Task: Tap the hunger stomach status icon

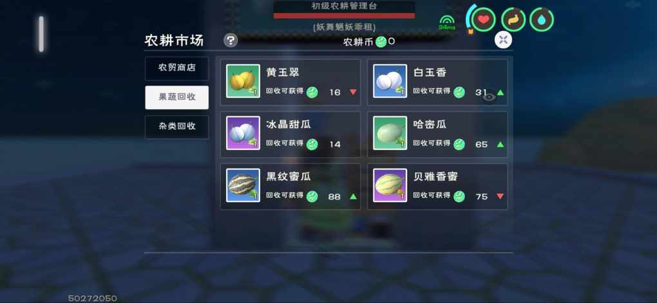Action: pos(514,19)
